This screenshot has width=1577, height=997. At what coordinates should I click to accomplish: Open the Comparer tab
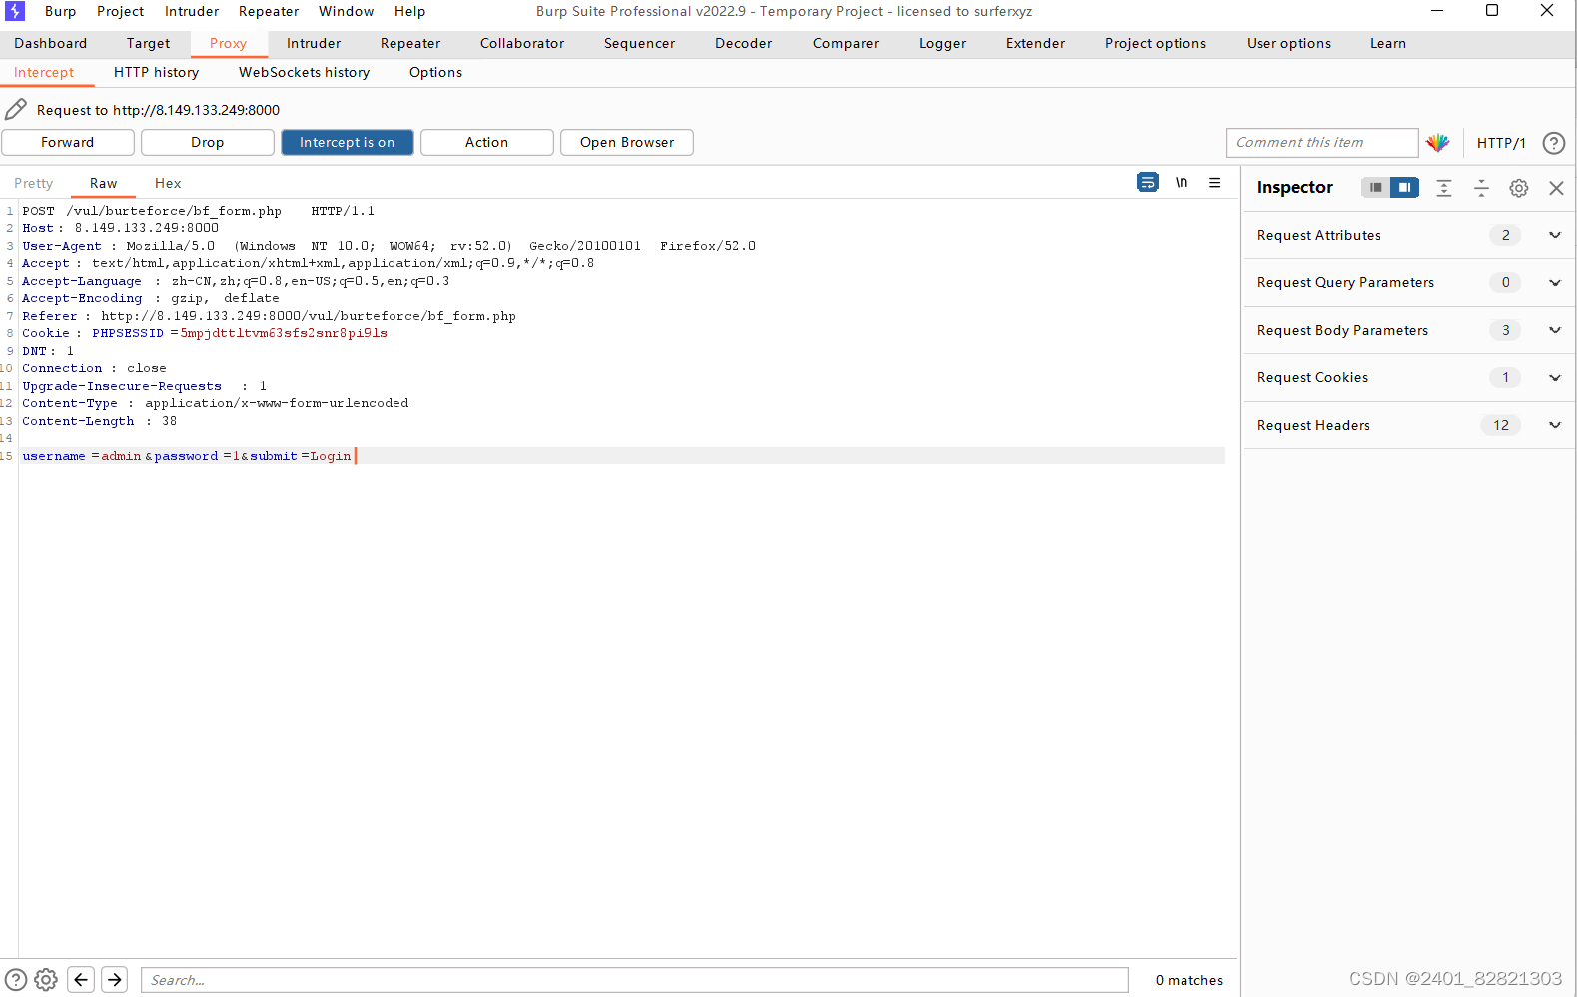coord(846,43)
